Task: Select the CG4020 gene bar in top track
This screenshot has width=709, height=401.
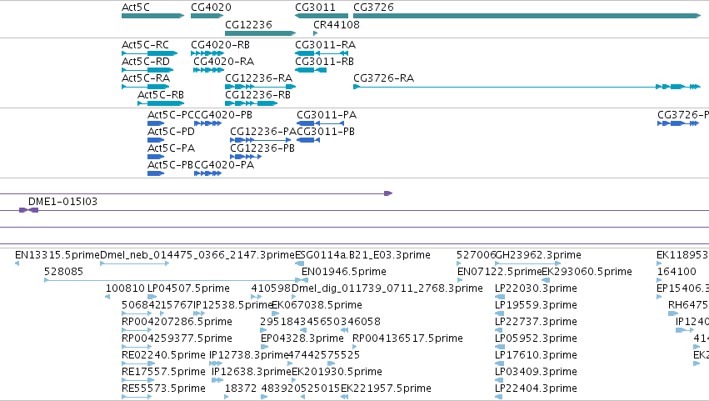Action: [207, 16]
